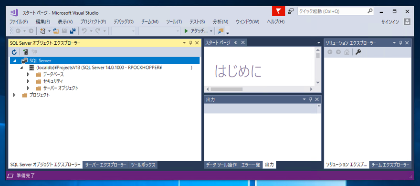Switch to the サーバー エクスプローラー tab
420x186 pixels.
pos(106,165)
